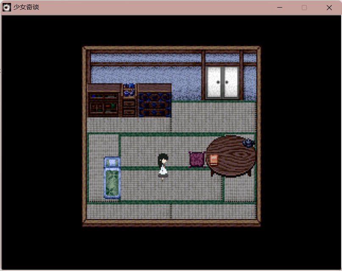342x271 pixels.
Task: Click the tatami floor below the door
Action: click(222, 117)
